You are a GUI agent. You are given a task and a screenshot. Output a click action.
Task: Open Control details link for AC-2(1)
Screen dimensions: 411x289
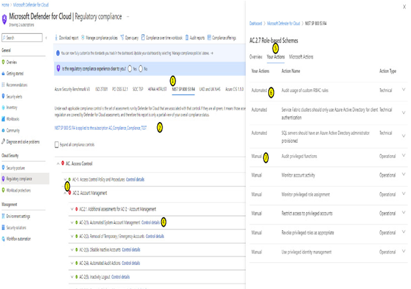pos(151,222)
